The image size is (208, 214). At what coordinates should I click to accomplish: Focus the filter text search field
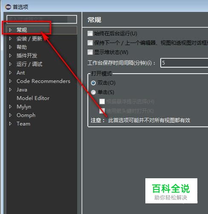[x=42, y=19]
